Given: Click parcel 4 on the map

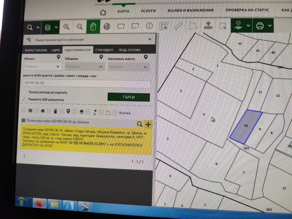Looking at the screenshot, I should pyautogui.click(x=204, y=114).
